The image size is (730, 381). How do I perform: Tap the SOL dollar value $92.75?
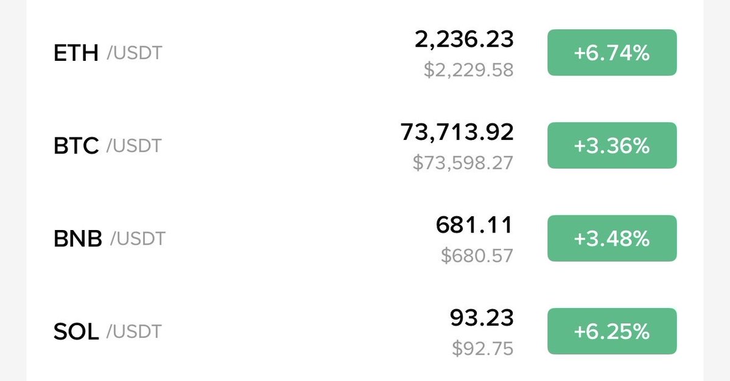(x=482, y=349)
